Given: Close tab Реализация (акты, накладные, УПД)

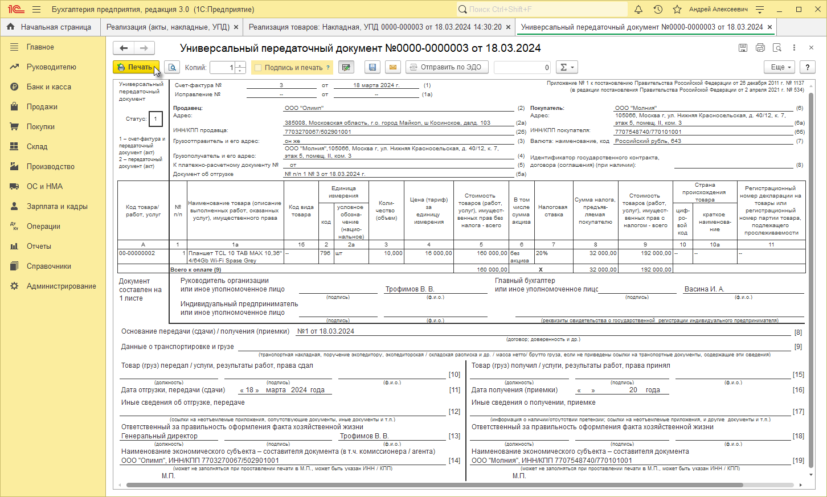Looking at the screenshot, I should (x=236, y=27).
